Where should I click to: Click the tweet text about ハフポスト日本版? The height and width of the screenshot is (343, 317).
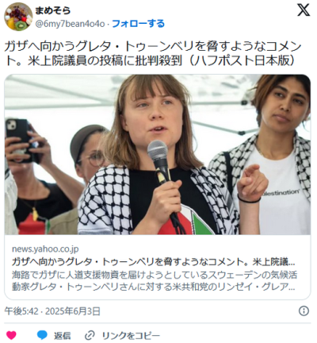click(153, 54)
